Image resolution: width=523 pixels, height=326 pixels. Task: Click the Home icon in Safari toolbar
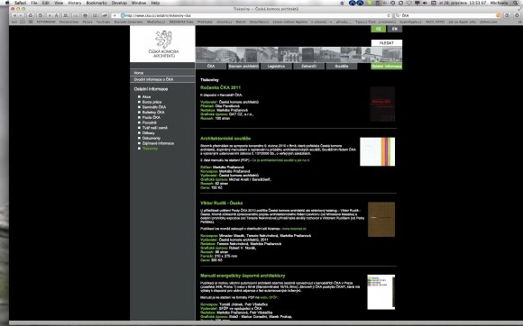(31, 15)
